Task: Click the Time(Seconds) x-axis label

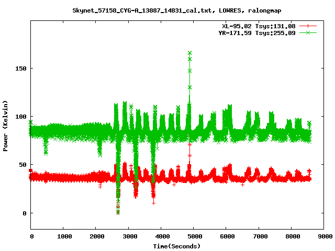Action: [177, 246]
